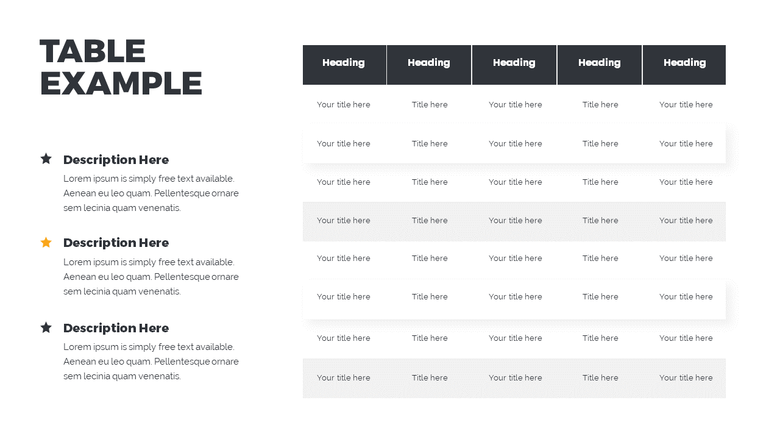Select the TABLE EXAMPLE slide title
This screenshot has width=780, height=439.
point(121,68)
